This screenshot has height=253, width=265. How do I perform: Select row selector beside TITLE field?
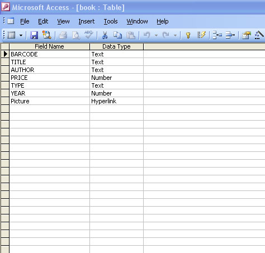click(5, 62)
